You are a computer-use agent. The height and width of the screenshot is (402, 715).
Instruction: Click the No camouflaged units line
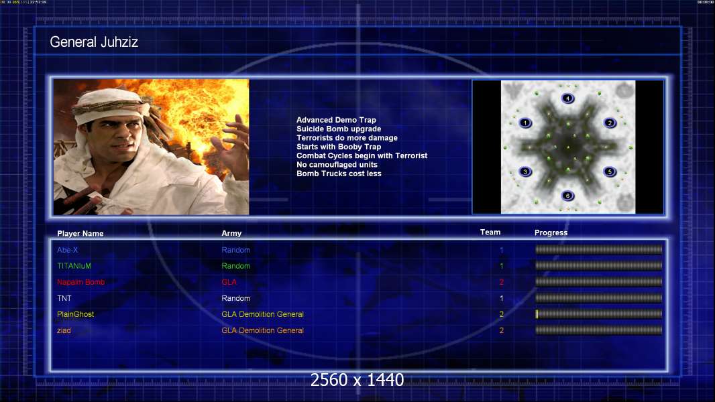click(x=337, y=165)
